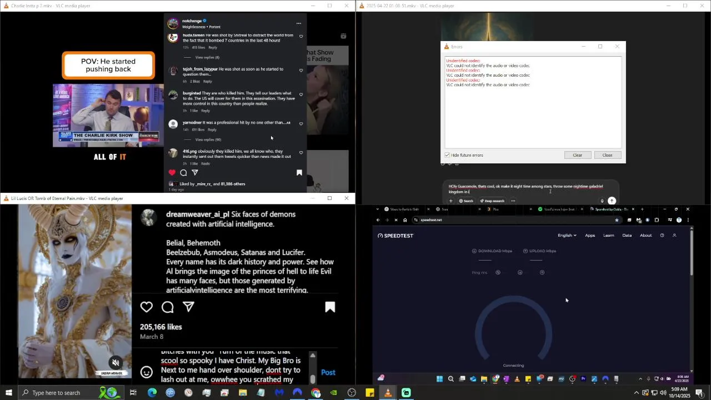Image resolution: width=711 pixels, height=400 pixels.
Task: Stop the page loading with the X button
Action: pyautogui.click(x=396, y=220)
